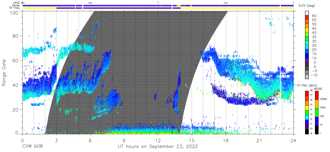Select the hour 15 tick label on x-axis
The height and width of the screenshot is (152, 330).
click(x=192, y=140)
